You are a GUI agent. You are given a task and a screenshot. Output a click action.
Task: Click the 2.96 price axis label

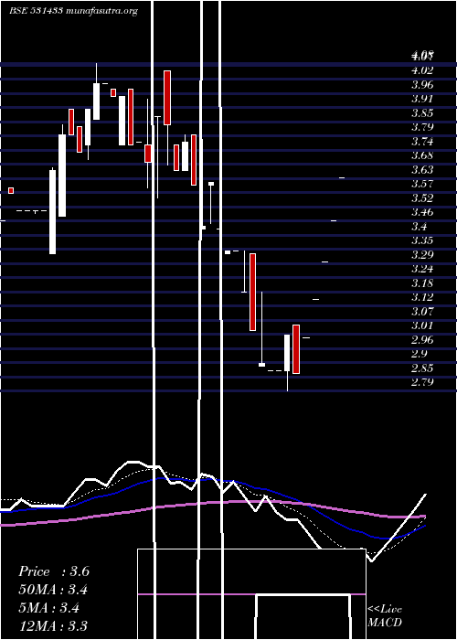coord(422,339)
